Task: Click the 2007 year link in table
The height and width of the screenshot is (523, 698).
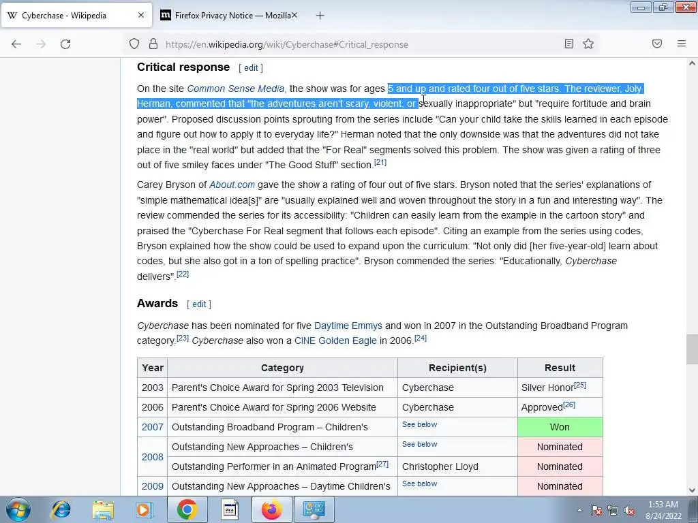Action: pos(152,427)
